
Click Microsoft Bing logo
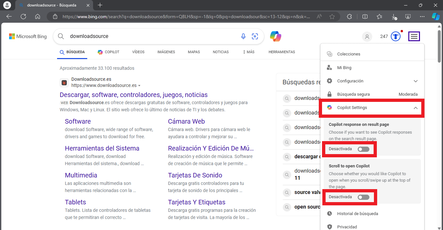coord(28,36)
